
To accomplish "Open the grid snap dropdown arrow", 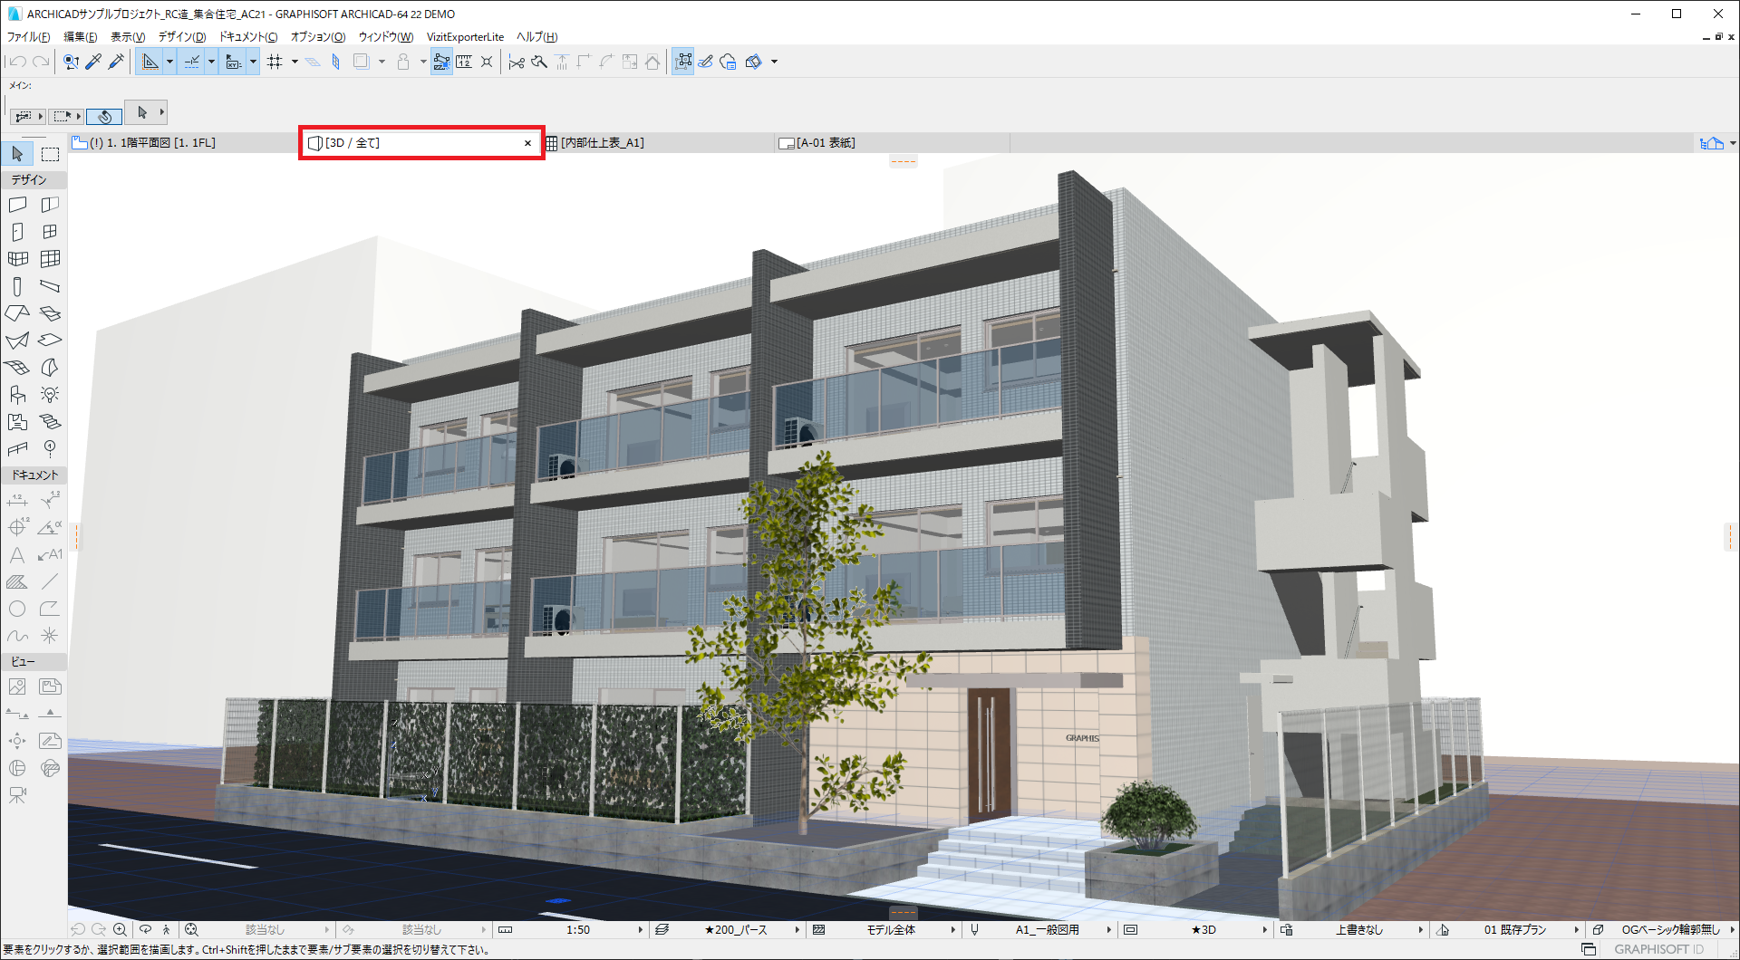I will click(x=294, y=62).
